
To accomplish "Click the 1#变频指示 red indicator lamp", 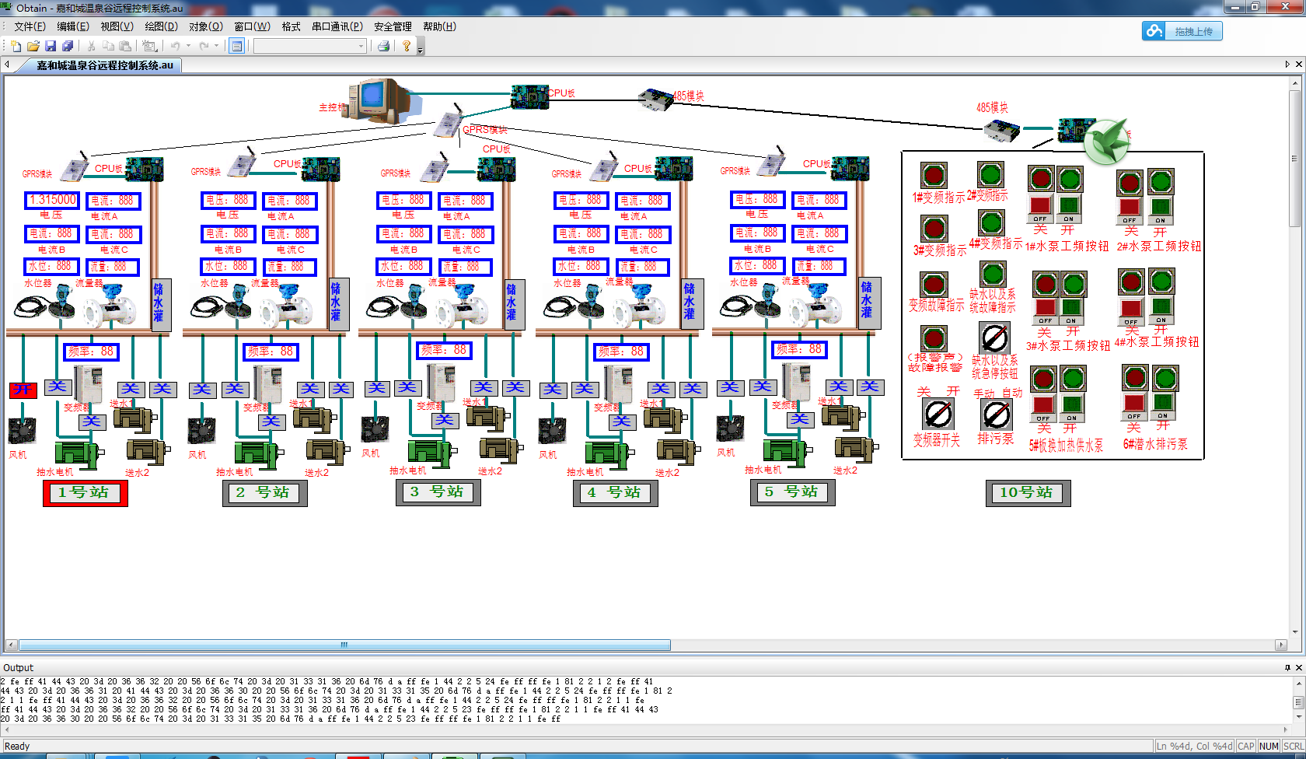I will click(x=934, y=176).
